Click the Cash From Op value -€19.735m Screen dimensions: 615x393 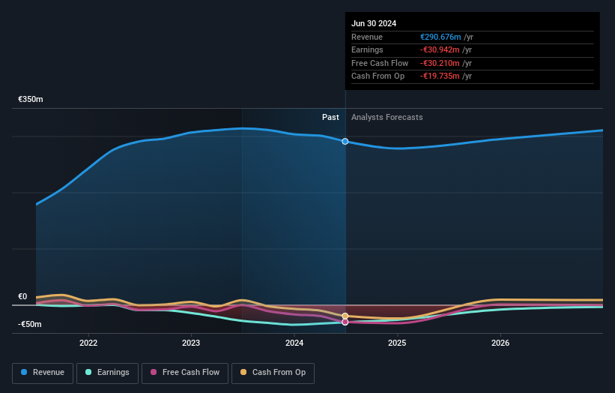click(440, 76)
